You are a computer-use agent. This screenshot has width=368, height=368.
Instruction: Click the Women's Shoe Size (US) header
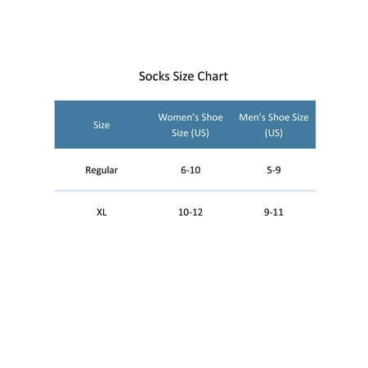[191, 125]
